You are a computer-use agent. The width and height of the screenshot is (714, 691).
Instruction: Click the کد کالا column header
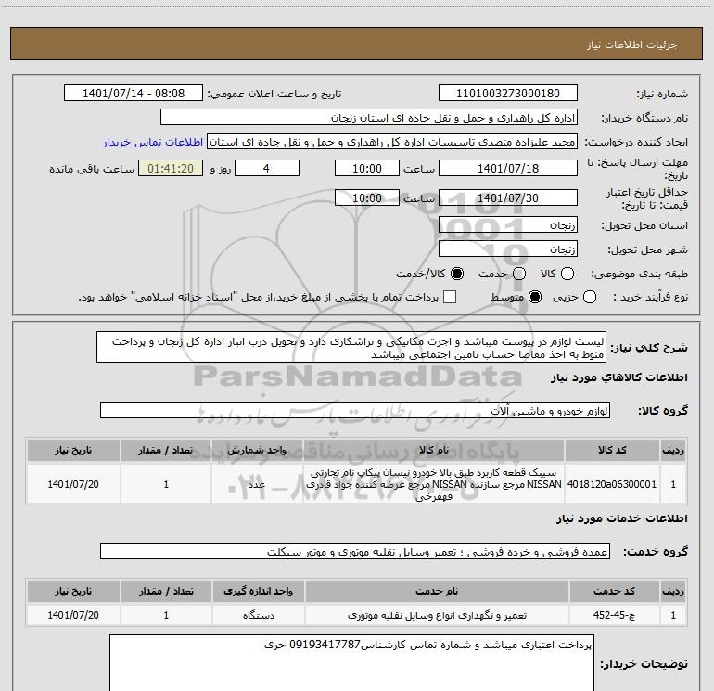612,450
